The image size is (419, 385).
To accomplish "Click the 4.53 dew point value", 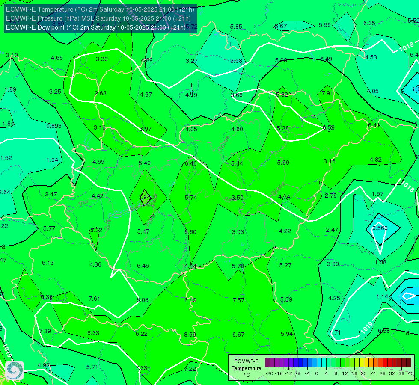I will tap(371, 57).
